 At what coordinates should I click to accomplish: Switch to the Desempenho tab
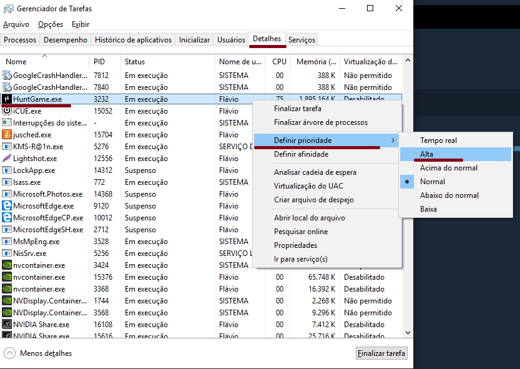66,40
